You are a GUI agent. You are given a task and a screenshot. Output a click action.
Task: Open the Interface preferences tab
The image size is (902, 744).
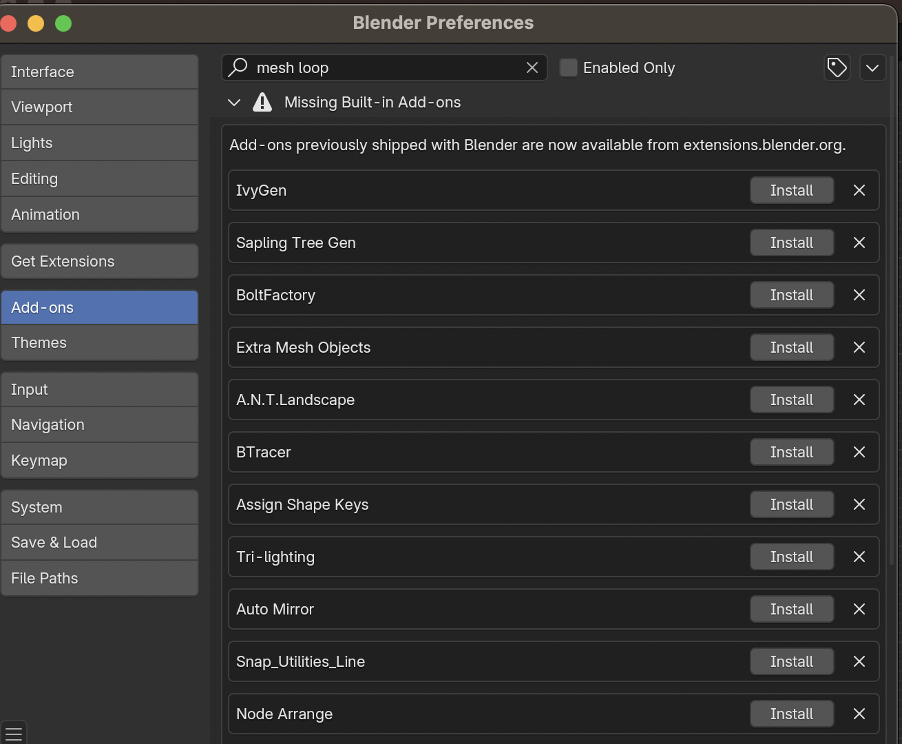pos(99,72)
